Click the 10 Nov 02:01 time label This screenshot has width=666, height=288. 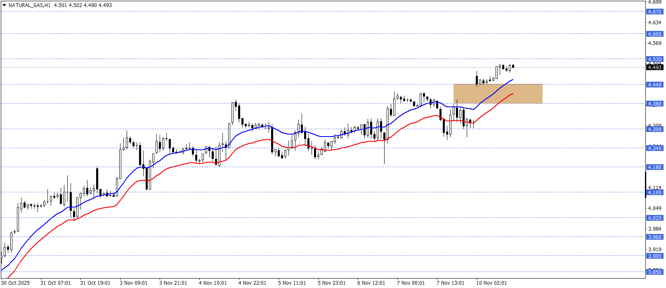pyautogui.click(x=491, y=283)
